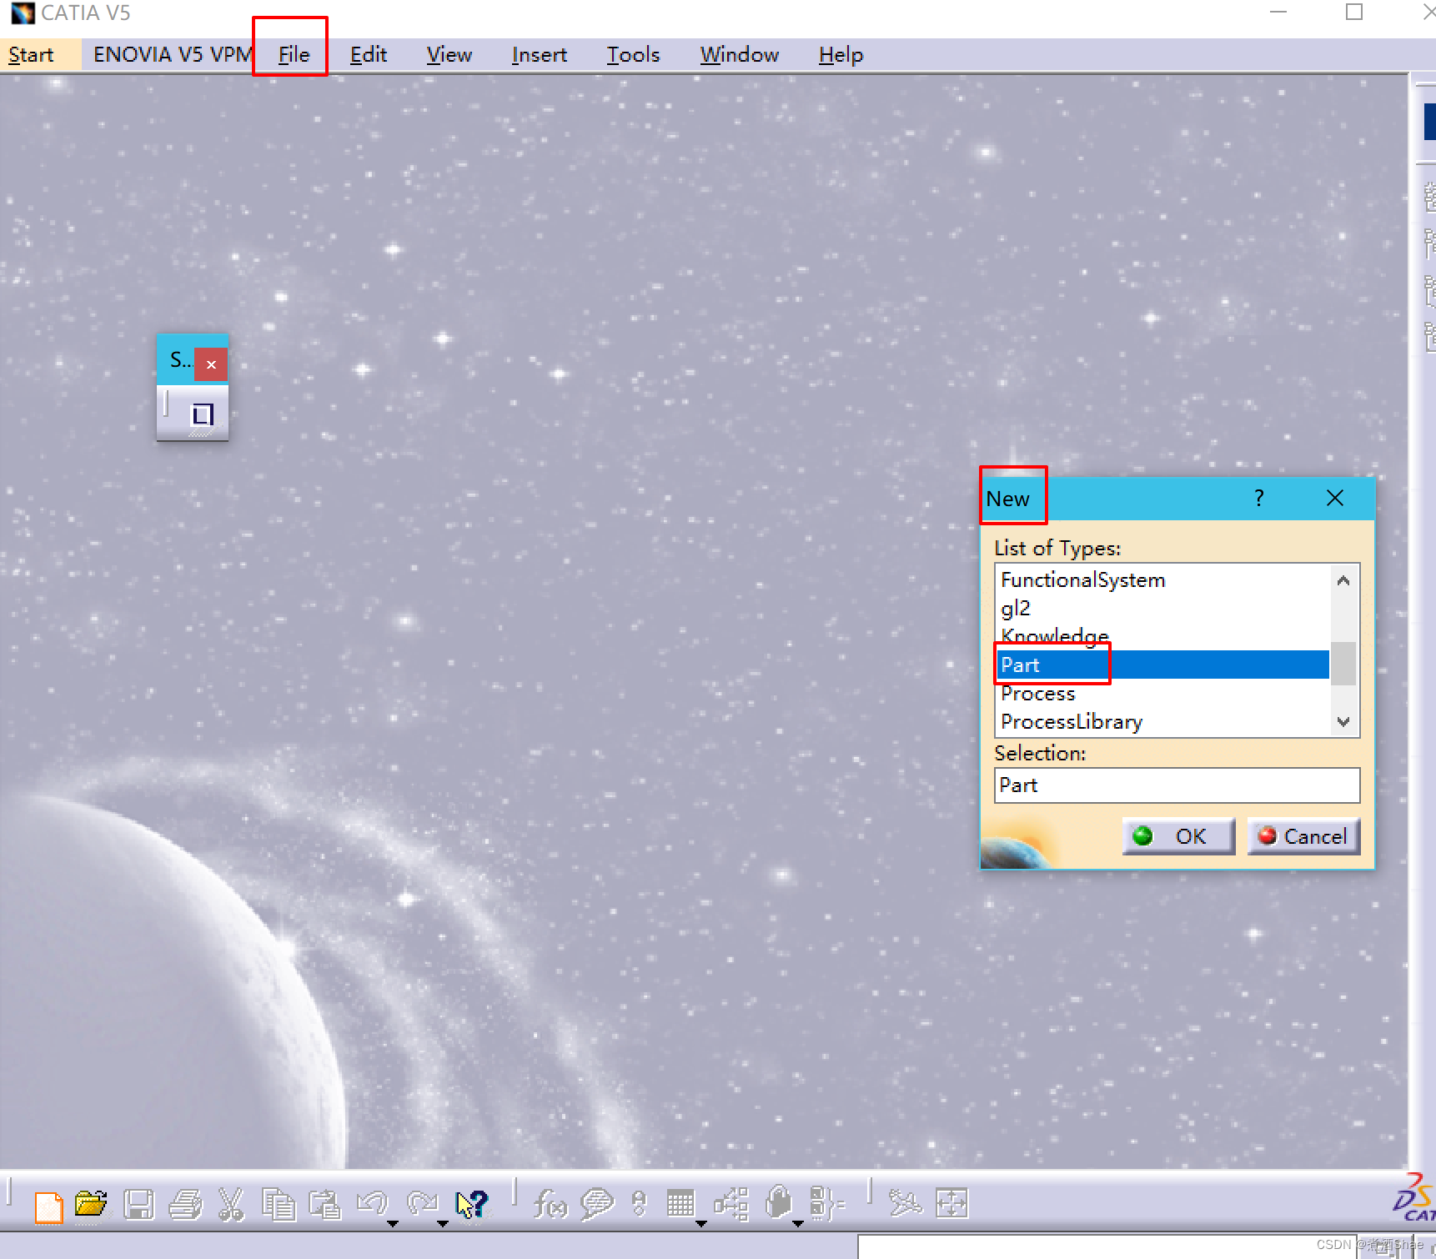Click the New document icon in bottom toolbar

48,1206
